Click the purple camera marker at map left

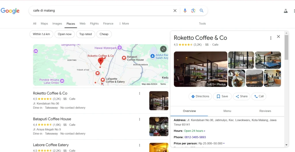[35, 51]
